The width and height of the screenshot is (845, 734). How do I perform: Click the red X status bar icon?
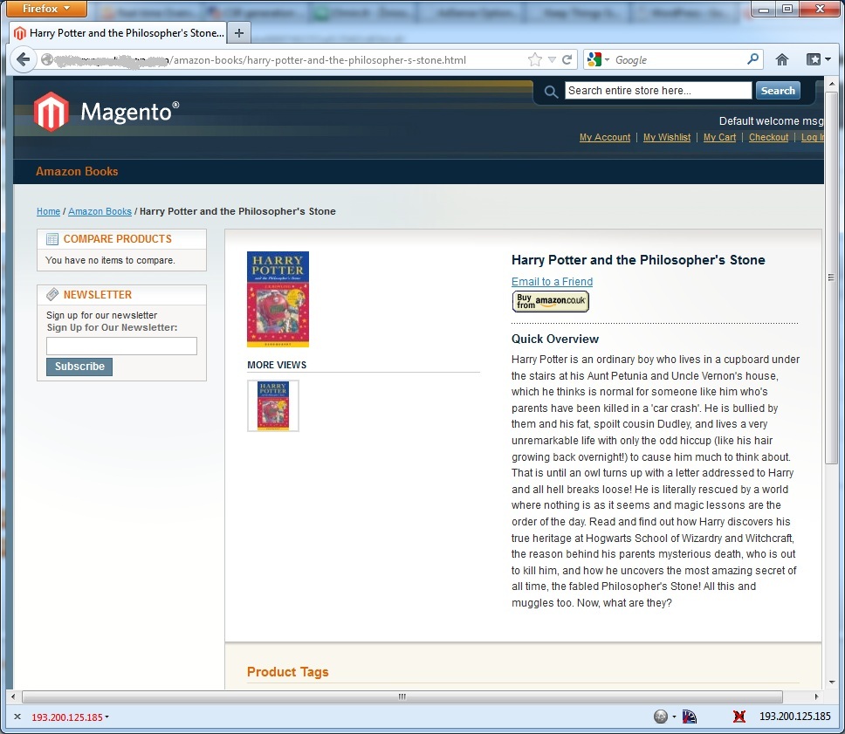click(739, 717)
